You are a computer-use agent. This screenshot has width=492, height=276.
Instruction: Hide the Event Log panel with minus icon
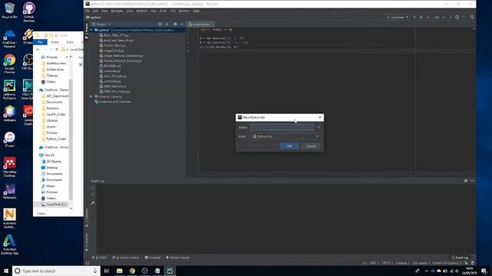(x=472, y=181)
